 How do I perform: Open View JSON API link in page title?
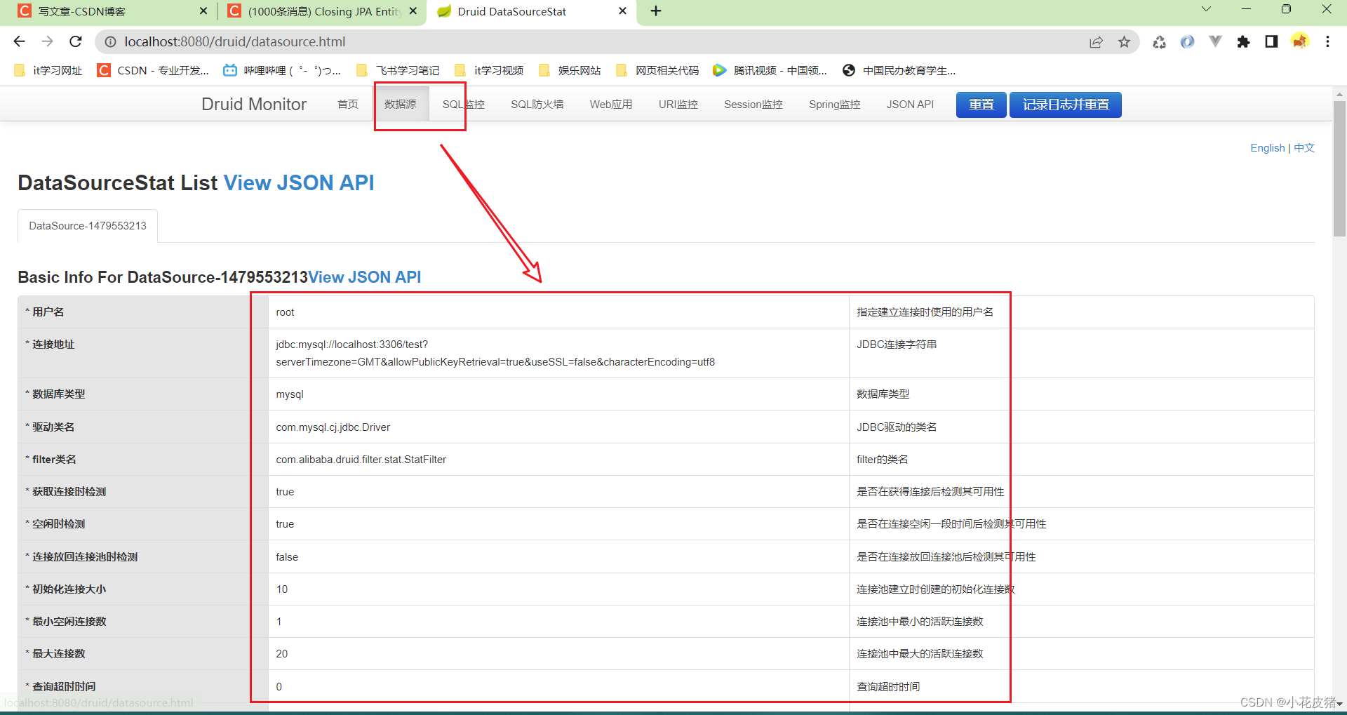[x=299, y=182]
